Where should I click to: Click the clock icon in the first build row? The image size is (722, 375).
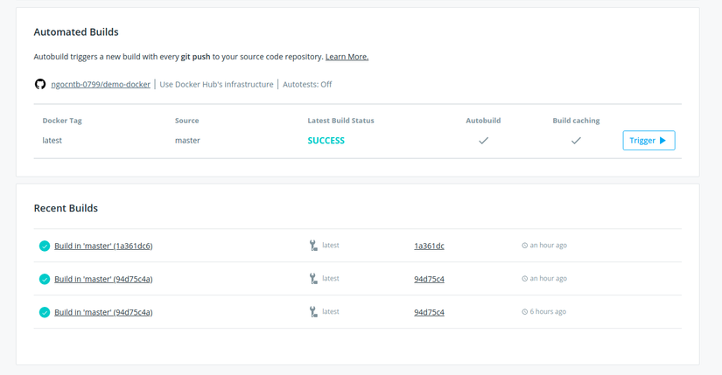(525, 246)
